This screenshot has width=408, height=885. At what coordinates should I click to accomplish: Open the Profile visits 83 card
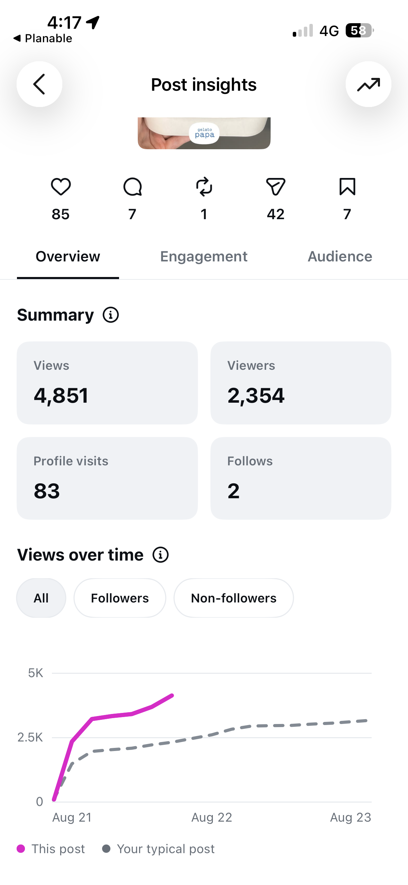(x=107, y=478)
